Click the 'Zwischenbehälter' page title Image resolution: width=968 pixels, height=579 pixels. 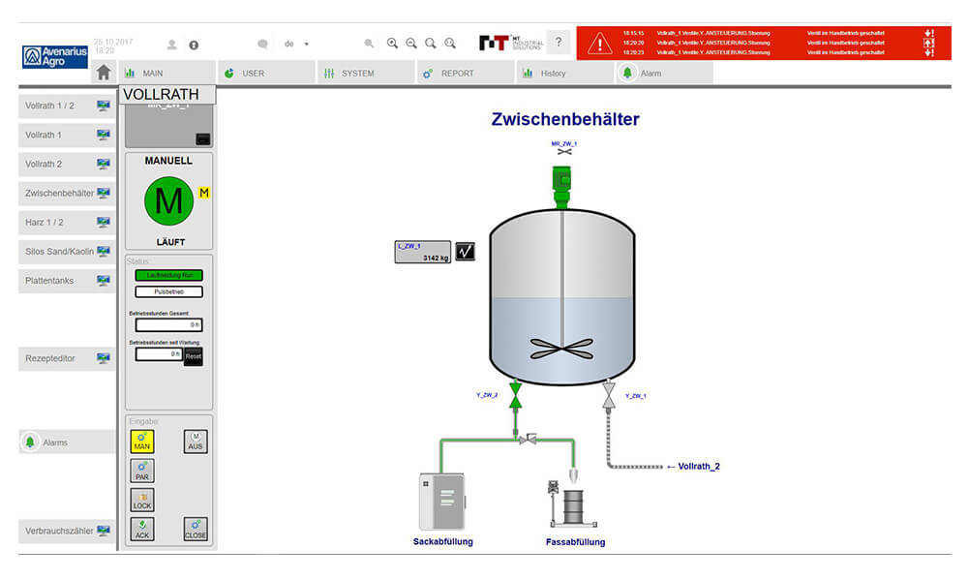565,119
